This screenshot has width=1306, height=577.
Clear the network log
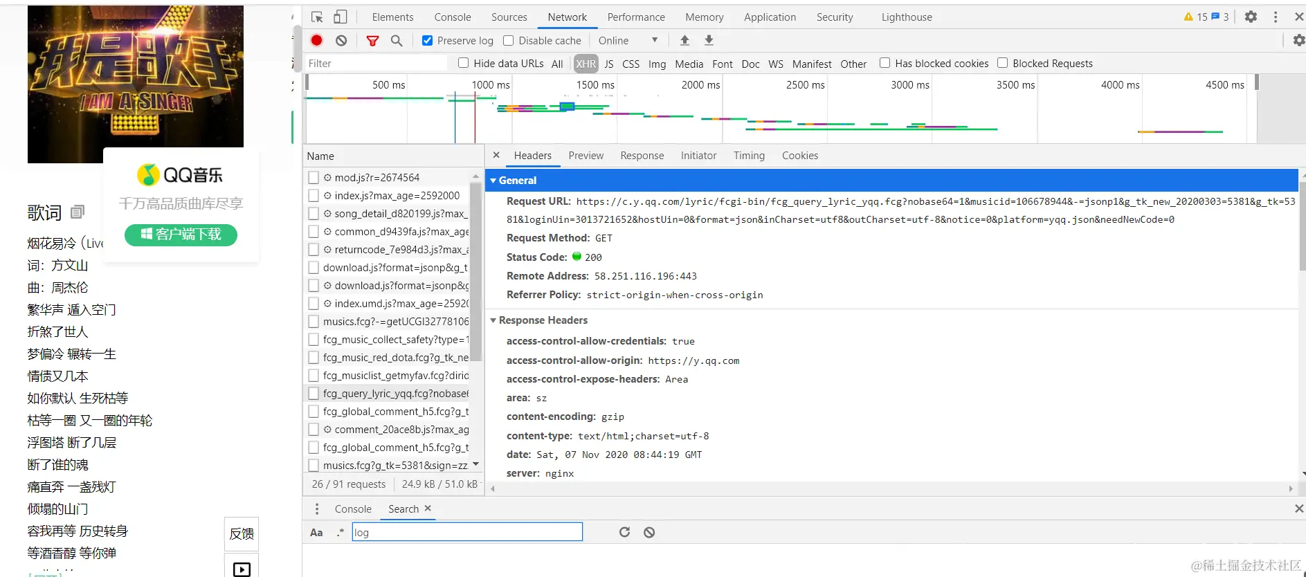pos(341,41)
